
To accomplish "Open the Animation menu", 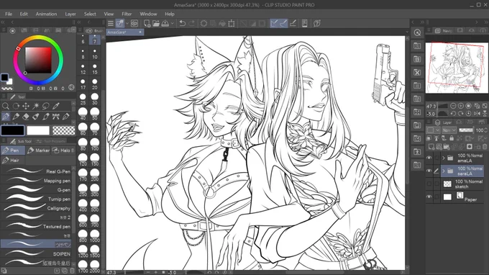I will click(46, 14).
